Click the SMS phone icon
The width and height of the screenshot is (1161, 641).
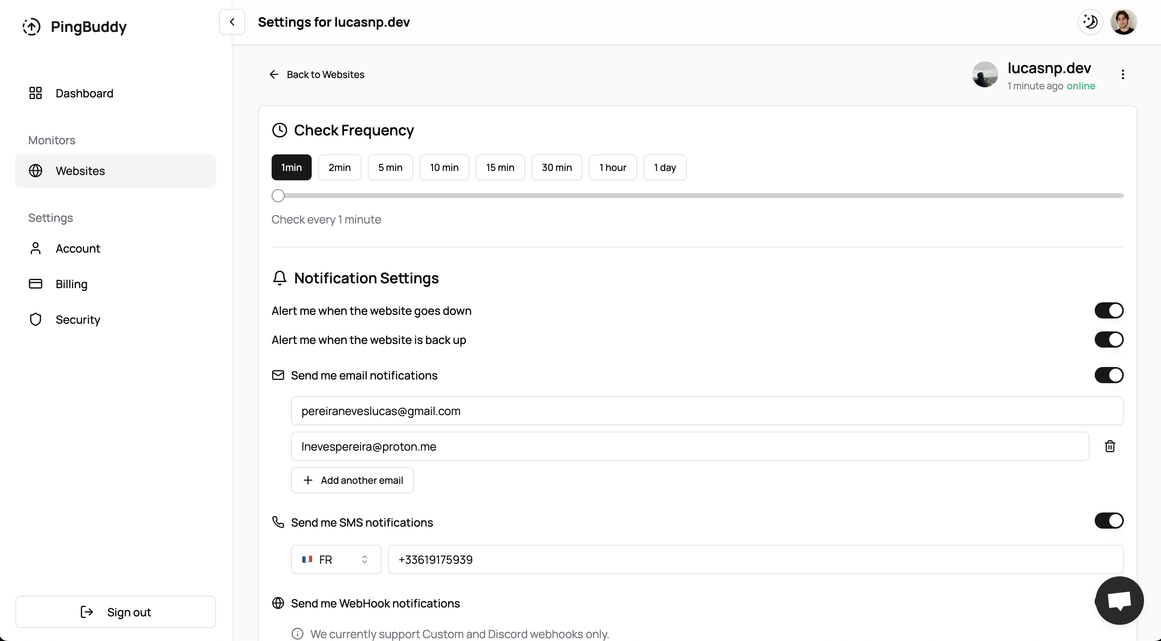[278, 522]
